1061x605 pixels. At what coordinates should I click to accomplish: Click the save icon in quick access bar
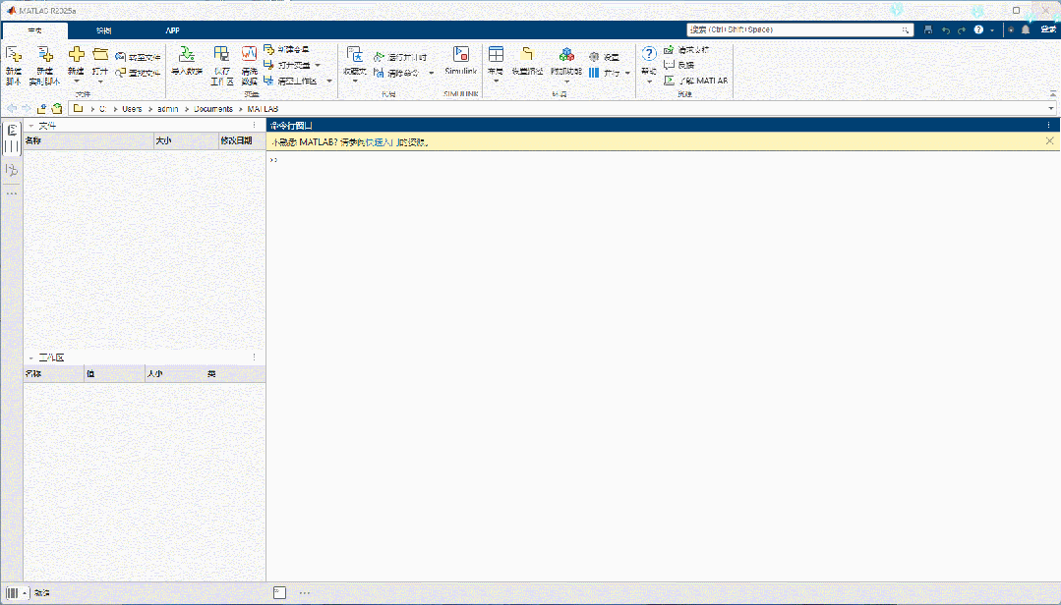pos(927,29)
